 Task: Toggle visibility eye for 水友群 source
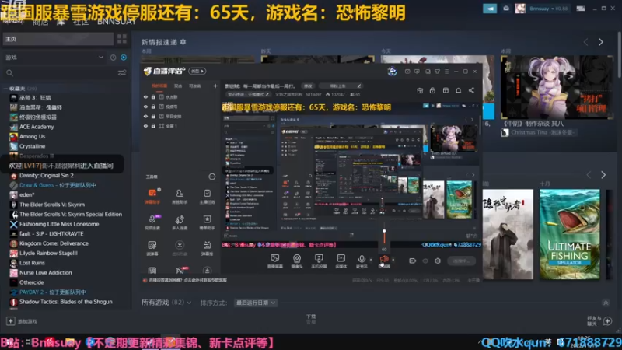pyautogui.click(x=145, y=96)
